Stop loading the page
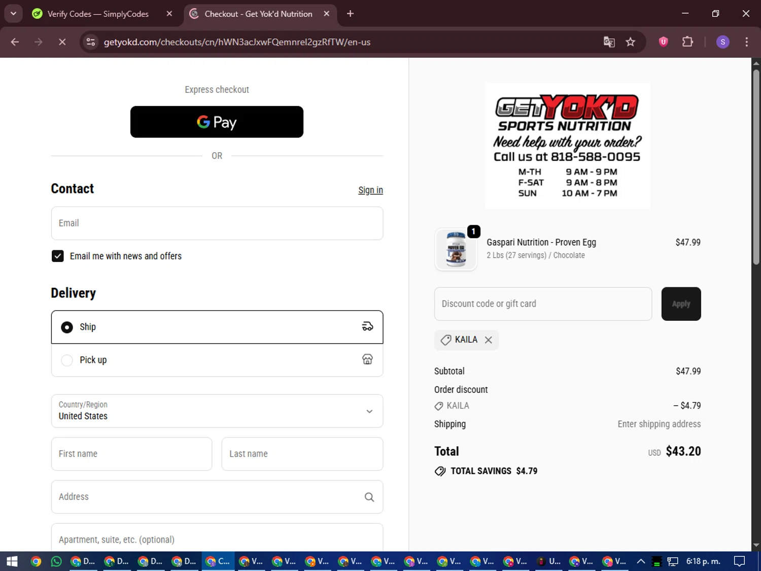The image size is (761, 571). click(x=62, y=42)
